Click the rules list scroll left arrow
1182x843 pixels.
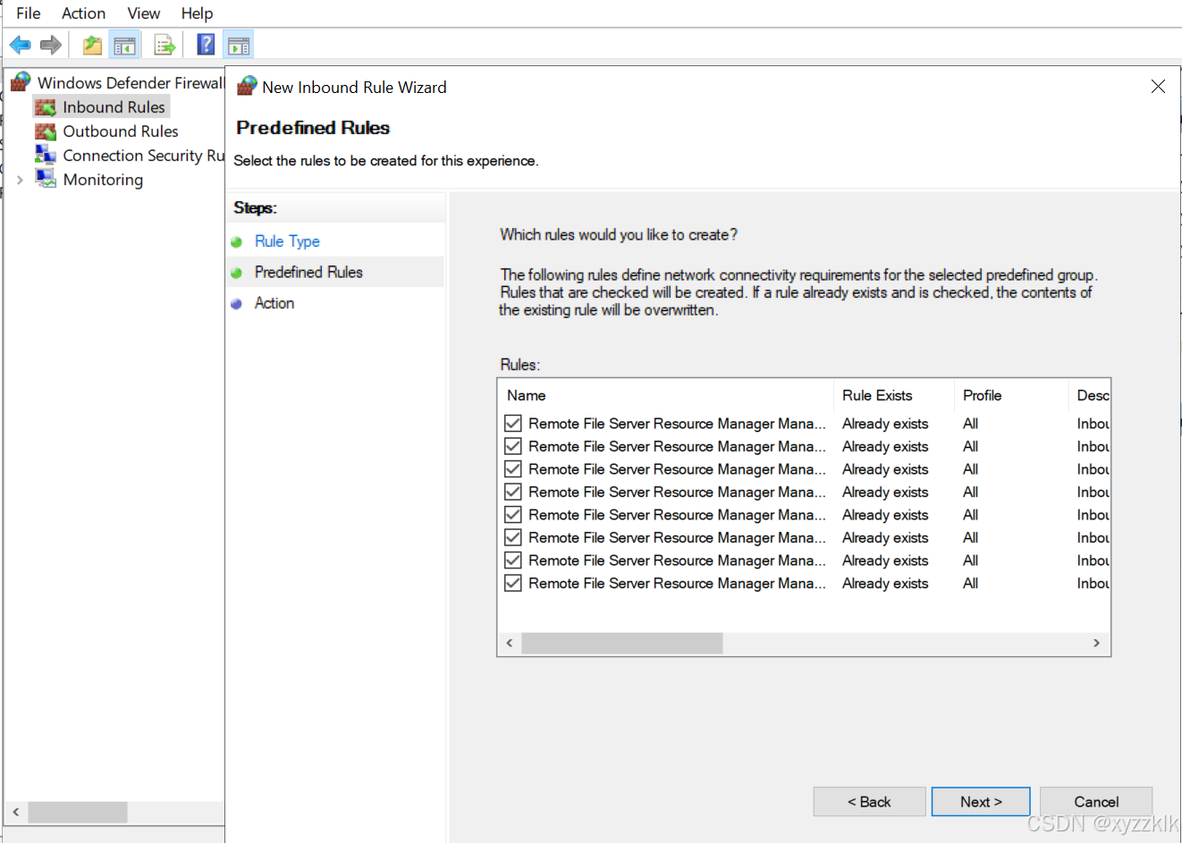pyautogui.click(x=510, y=643)
